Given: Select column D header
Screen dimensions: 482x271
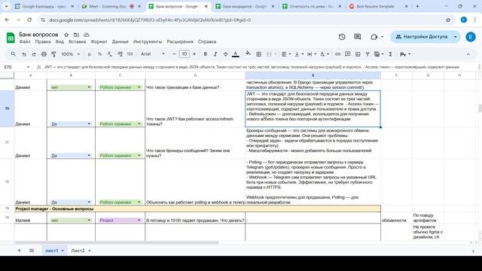Looking at the screenshot, I should pos(195,75).
